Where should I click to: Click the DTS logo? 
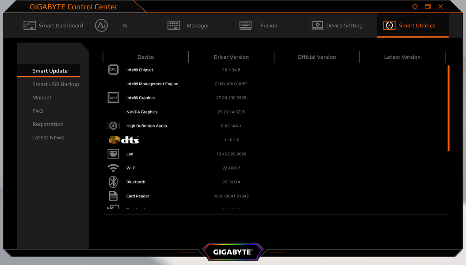(x=124, y=140)
